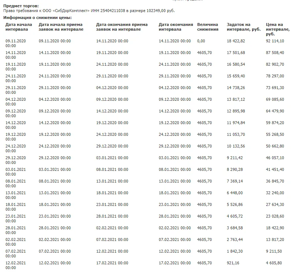Select deposit value 6 448,00

(x=235, y=193)
